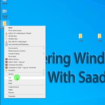Launch Git GUI Here
Viewport: 105px width, 105px height.
point(25,36)
